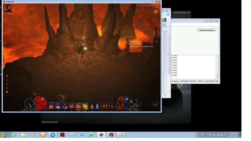Click the Templar follower portrait

(x=8, y=9)
